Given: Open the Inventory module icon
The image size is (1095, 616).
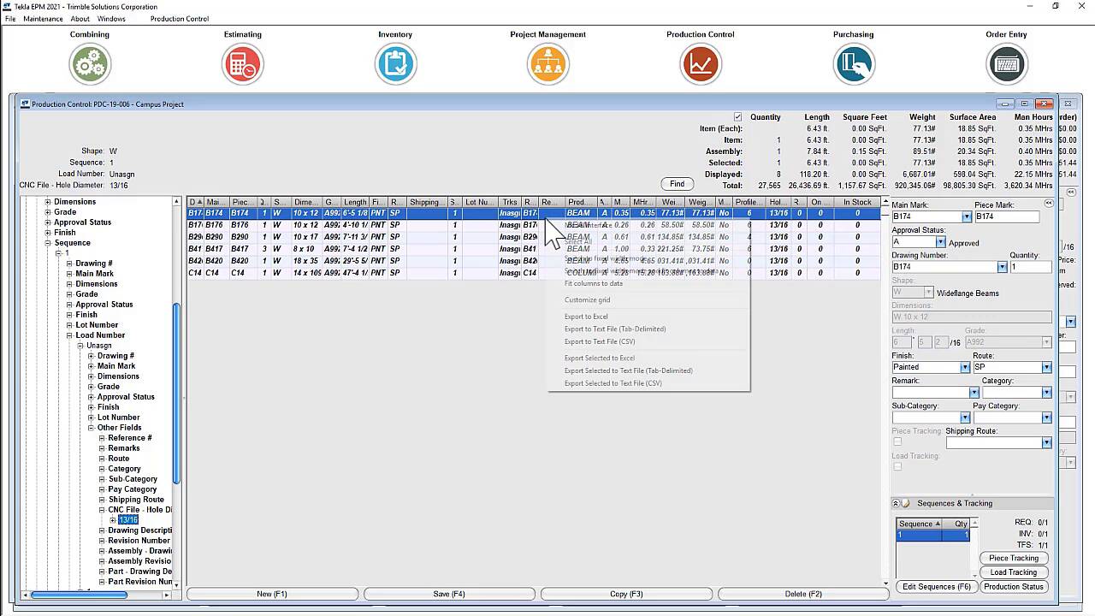Looking at the screenshot, I should [395, 64].
